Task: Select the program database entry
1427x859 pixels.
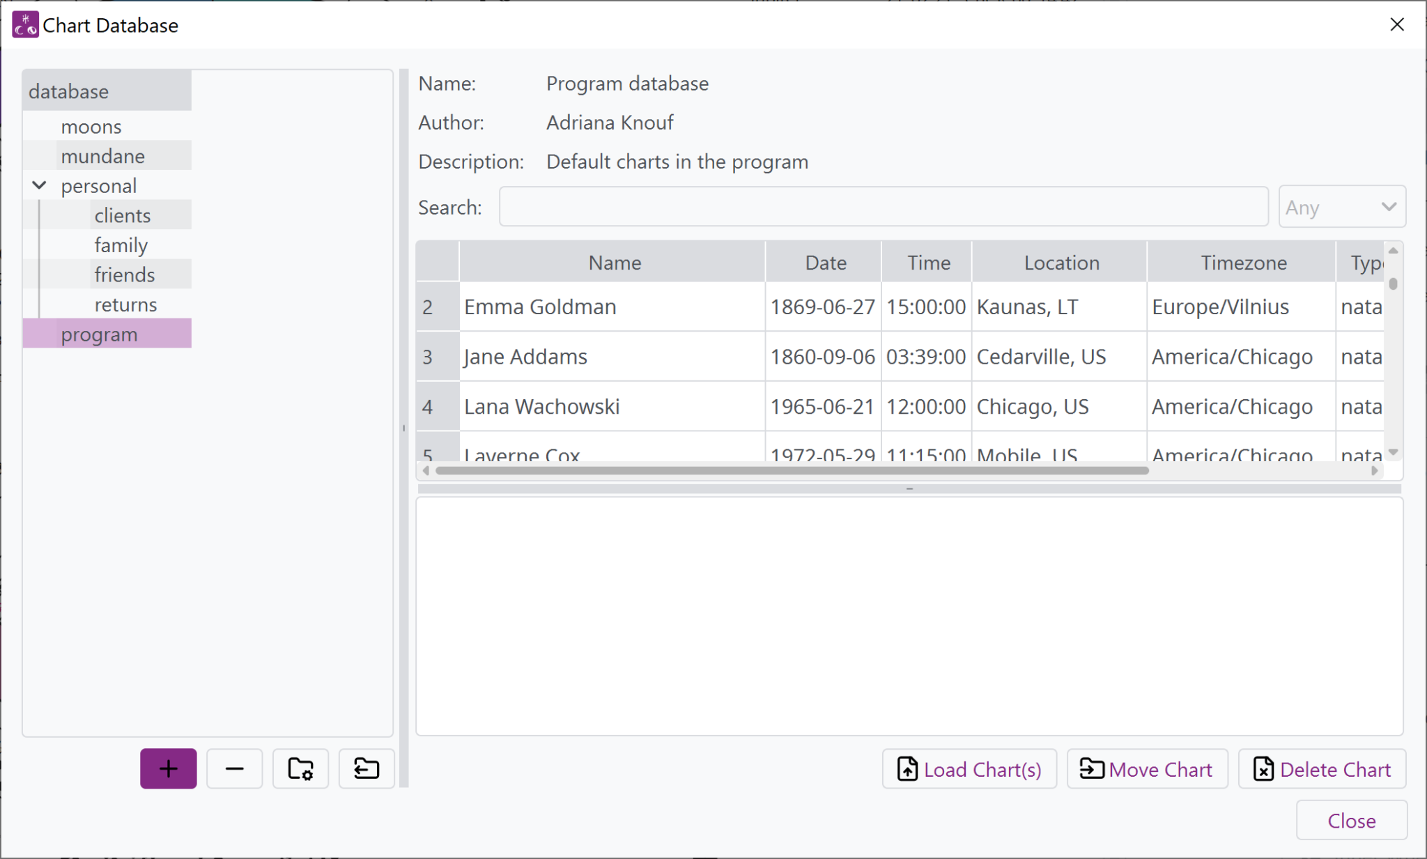Action: pos(99,334)
